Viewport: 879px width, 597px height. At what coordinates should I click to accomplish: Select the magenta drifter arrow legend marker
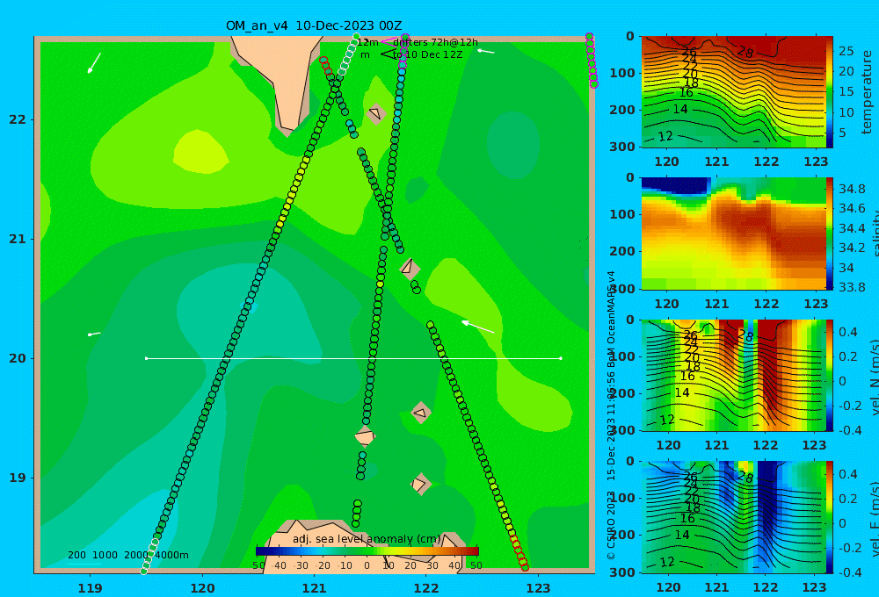pyautogui.click(x=387, y=42)
